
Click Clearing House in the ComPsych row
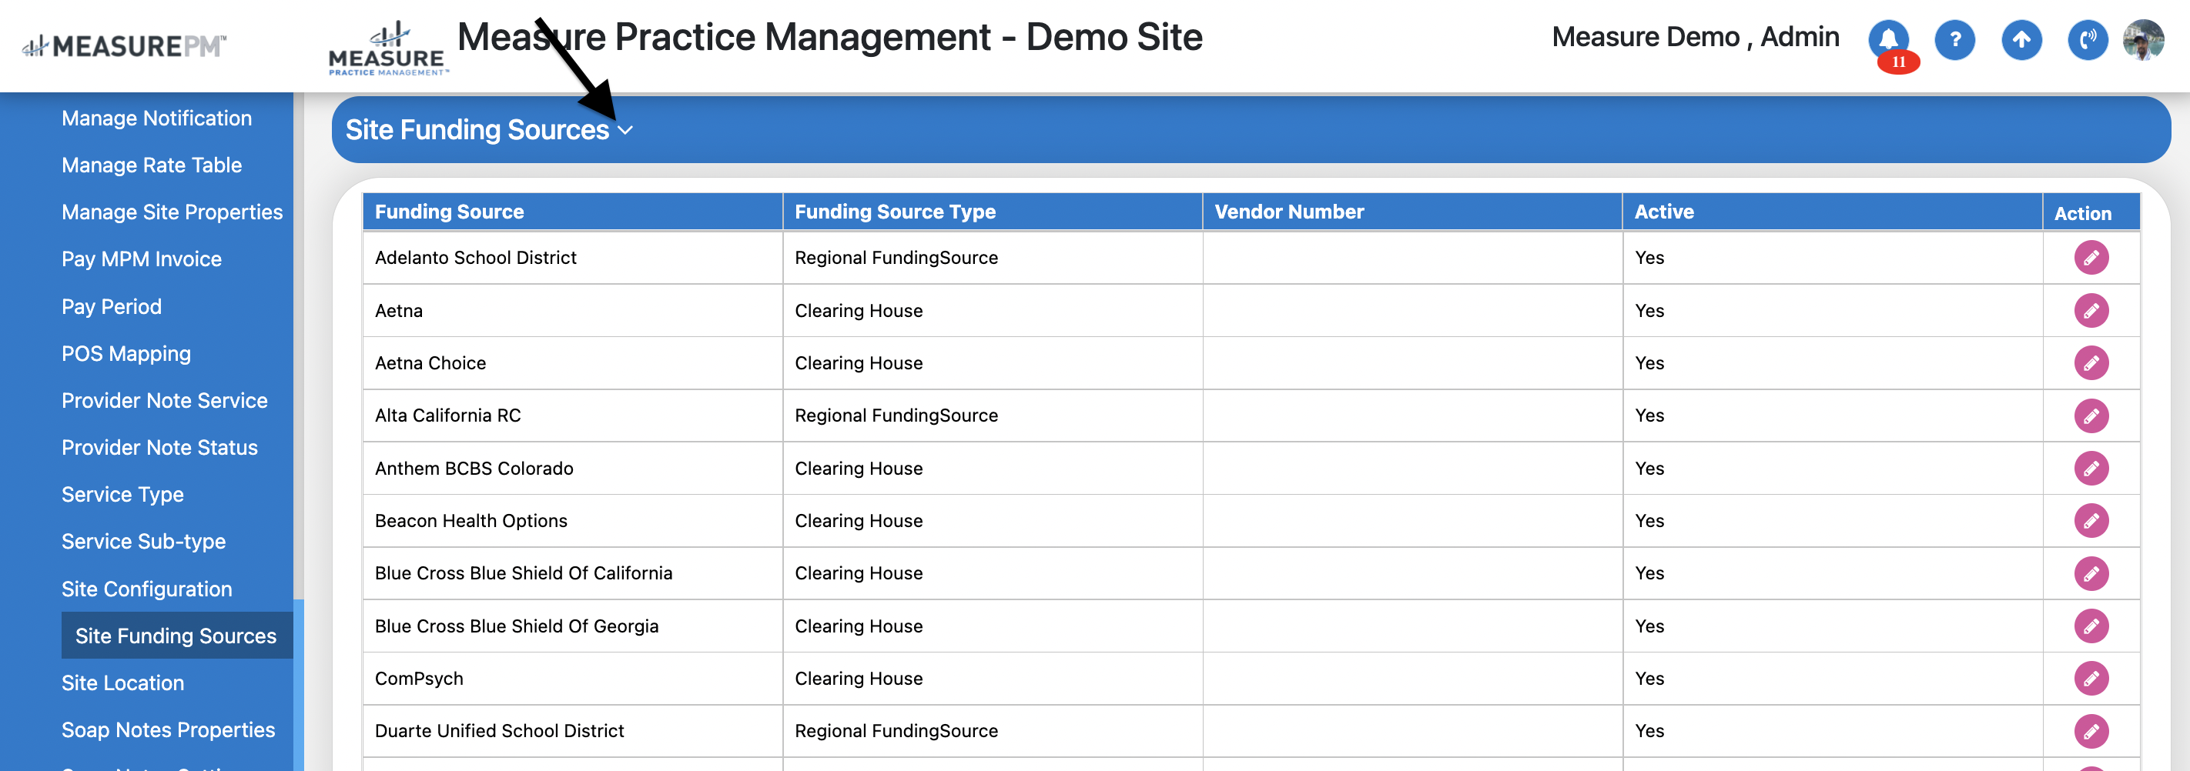858,679
